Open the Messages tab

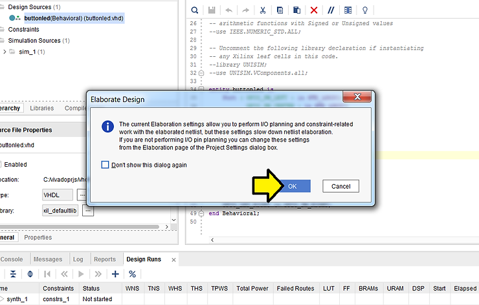pos(48,259)
